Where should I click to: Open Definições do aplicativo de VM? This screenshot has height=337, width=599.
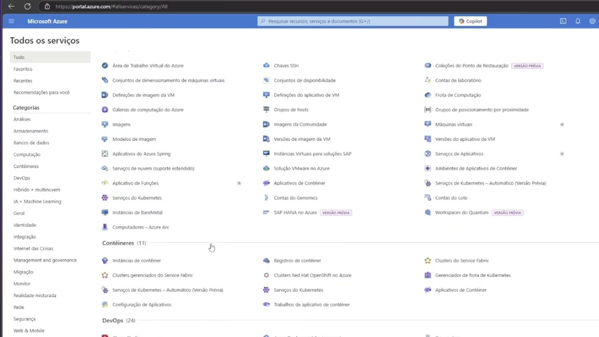click(307, 95)
